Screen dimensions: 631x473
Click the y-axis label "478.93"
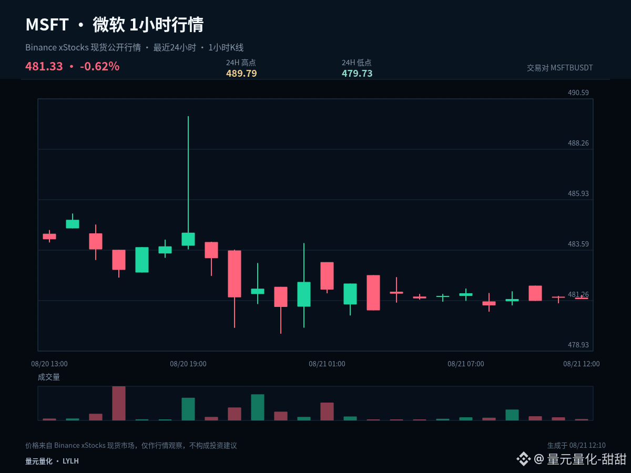pyautogui.click(x=578, y=345)
